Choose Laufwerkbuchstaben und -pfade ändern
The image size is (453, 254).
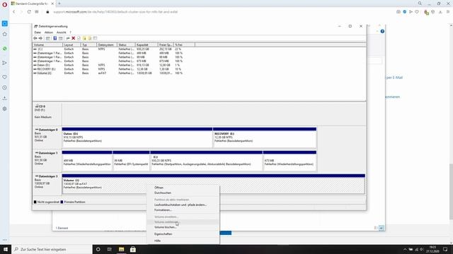[183, 205]
